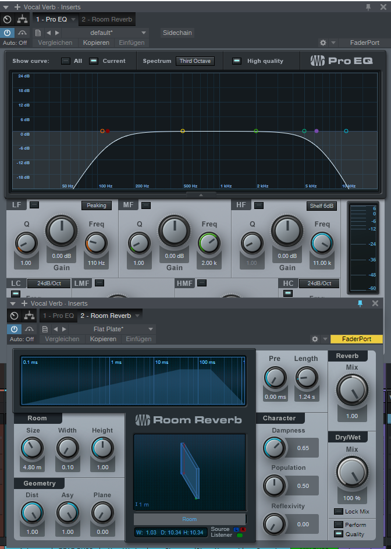The width and height of the screenshot is (391, 549).
Task: Click Auto: Off in Pro EQ window
Action: point(15,42)
